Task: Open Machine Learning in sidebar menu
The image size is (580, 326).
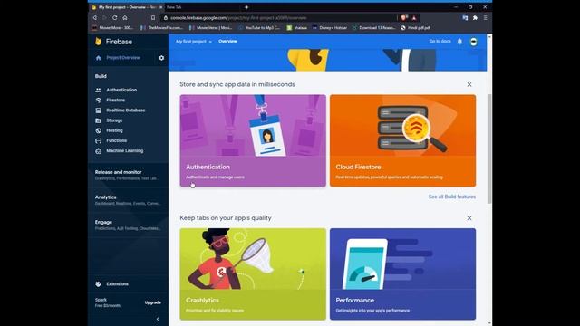Action: [125, 151]
